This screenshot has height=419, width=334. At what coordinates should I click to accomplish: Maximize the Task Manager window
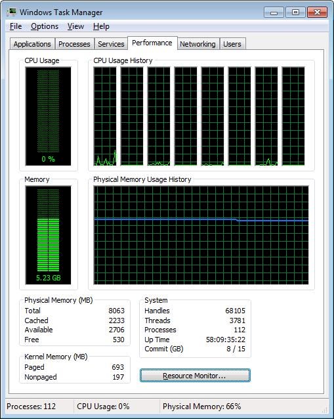pyautogui.click(x=295, y=12)
